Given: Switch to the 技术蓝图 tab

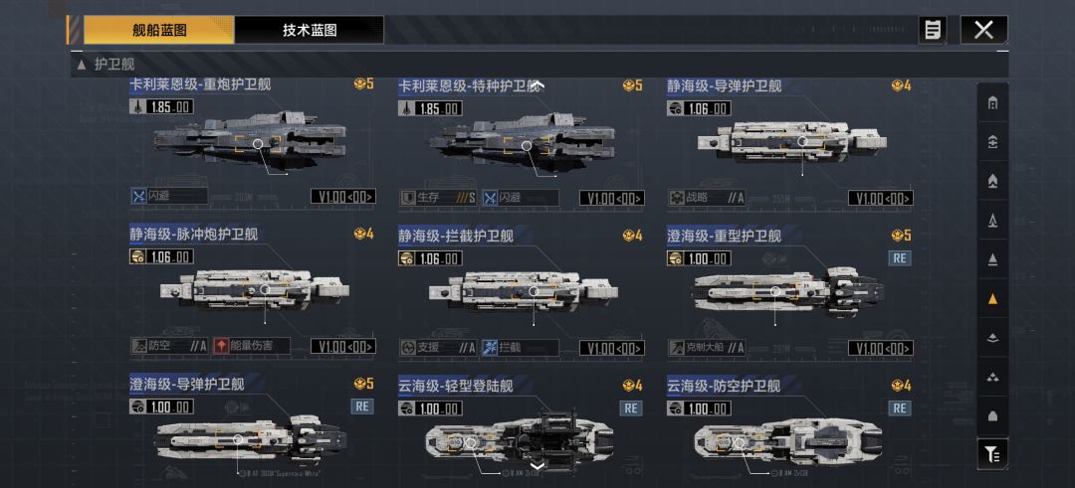Looking at the screenshot, I should pyautogui.click(x=310, y=30).
